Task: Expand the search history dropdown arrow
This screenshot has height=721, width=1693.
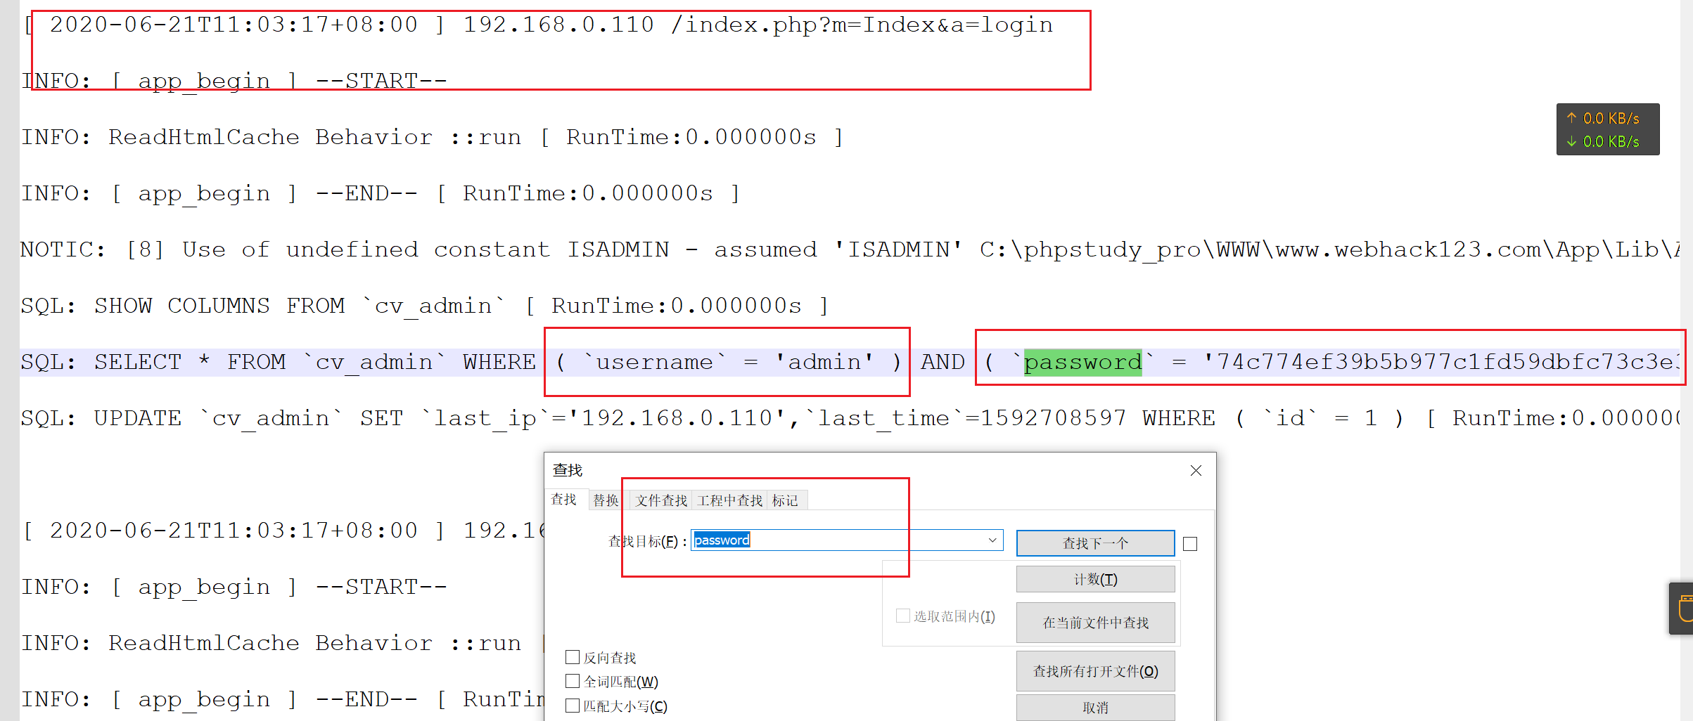Action: 992,540
